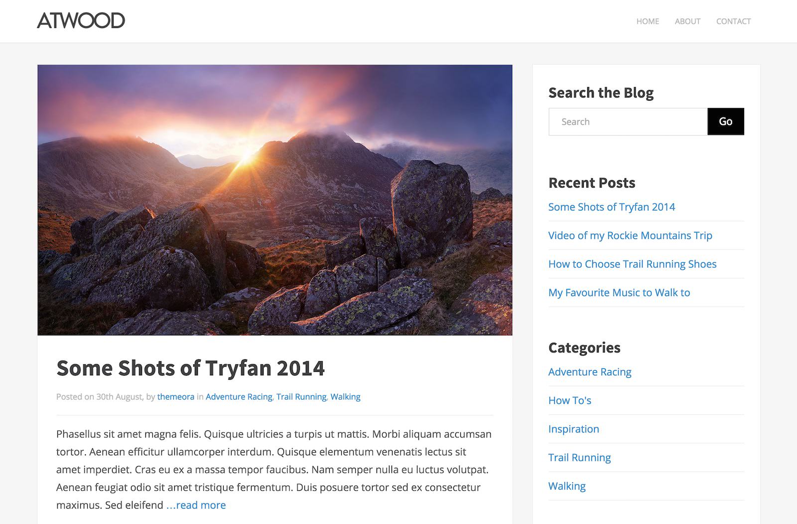Open Video of my Rockie Mountains Trip
797x524 pixels.
click(630, 235)
